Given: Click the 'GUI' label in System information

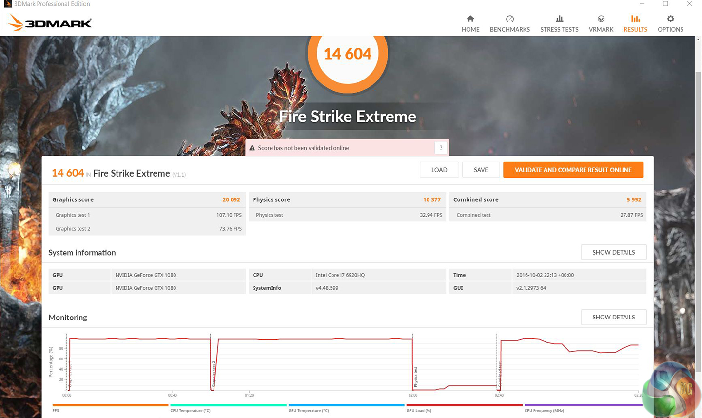Looking at the screenshot, I should [458, 288].
